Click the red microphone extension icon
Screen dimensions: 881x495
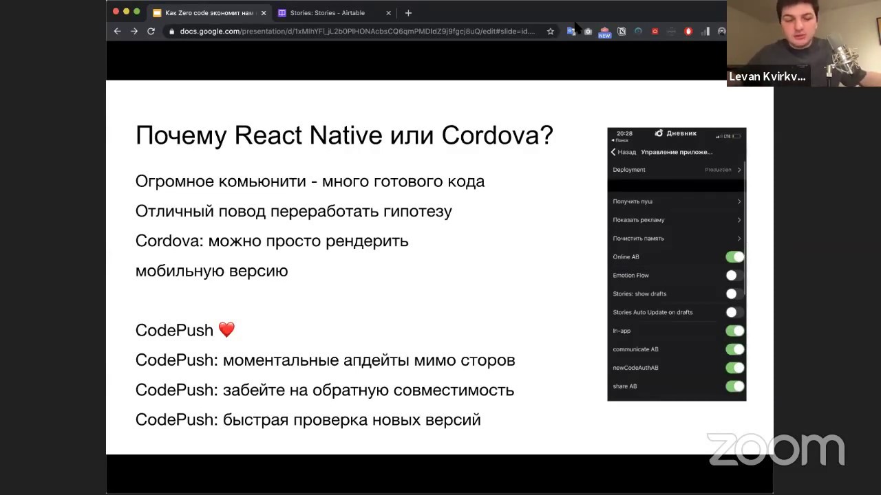click(688, 31)
